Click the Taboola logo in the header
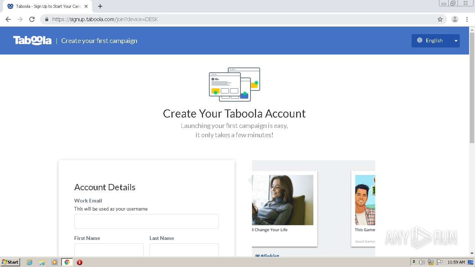Viewport: 475px width, 267px height. point(32,40)
